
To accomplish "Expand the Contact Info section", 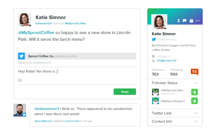I will coord(175,122).
